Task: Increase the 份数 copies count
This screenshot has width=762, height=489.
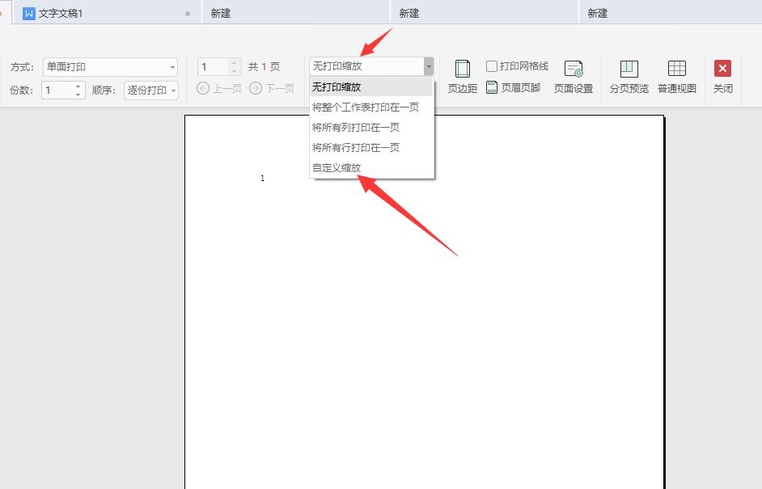Action: coord(78,86)
